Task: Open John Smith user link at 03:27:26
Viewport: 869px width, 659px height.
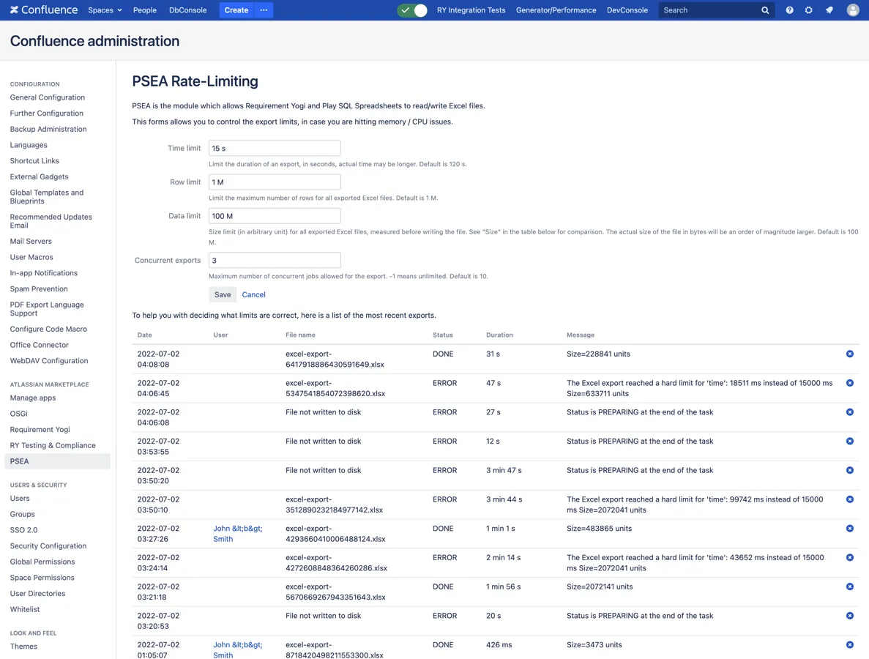Action: point(238,534)
